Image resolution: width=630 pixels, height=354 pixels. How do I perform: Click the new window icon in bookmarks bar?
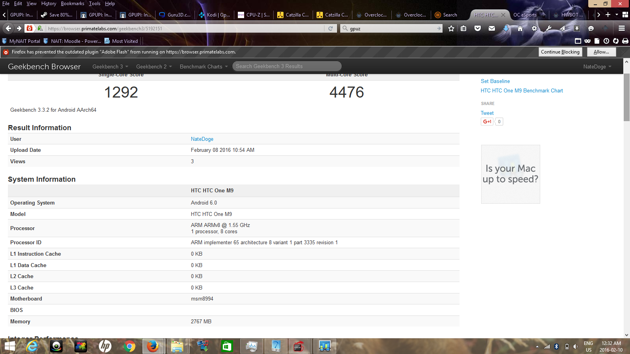click(x=578, y=41)
